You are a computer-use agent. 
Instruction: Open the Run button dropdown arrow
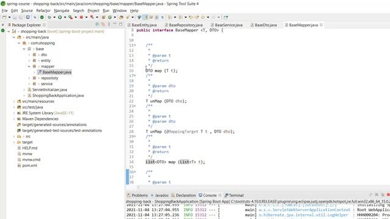click(x=65, y=18)
